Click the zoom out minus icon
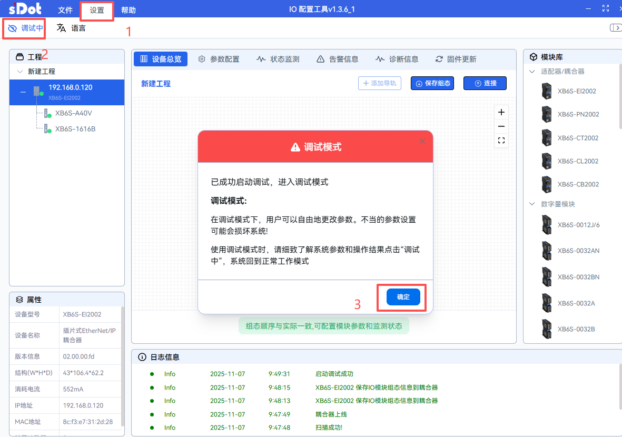 (x=501, y=126)
